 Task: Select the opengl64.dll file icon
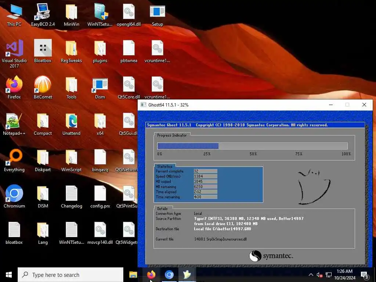(129, 15)
